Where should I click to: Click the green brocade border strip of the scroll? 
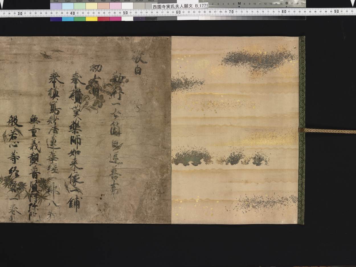point(302,130)
